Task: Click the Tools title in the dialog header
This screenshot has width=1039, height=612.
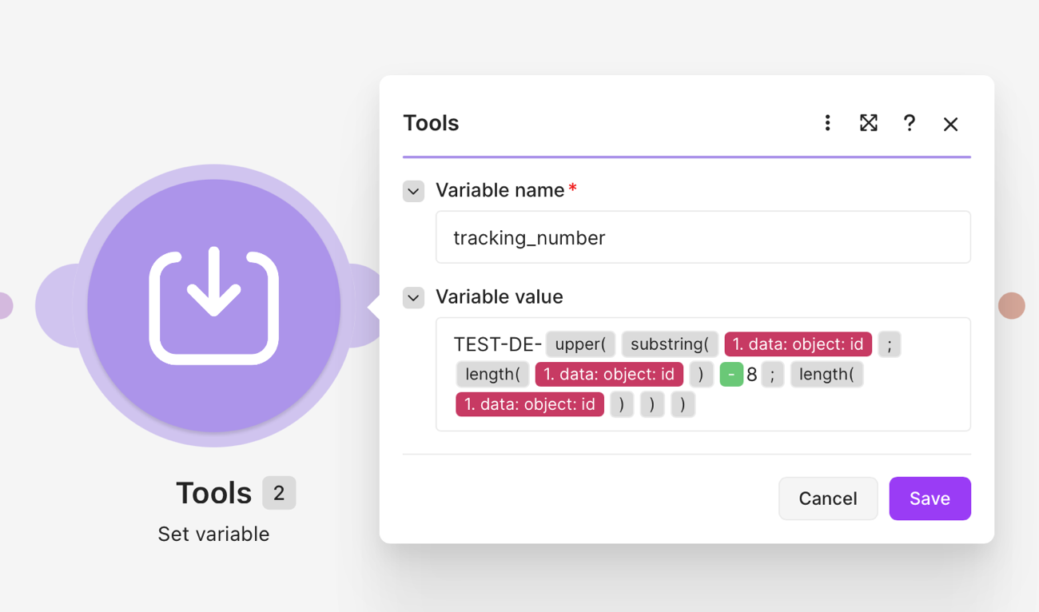Action: pyautogui.click(x=431, y=123)
